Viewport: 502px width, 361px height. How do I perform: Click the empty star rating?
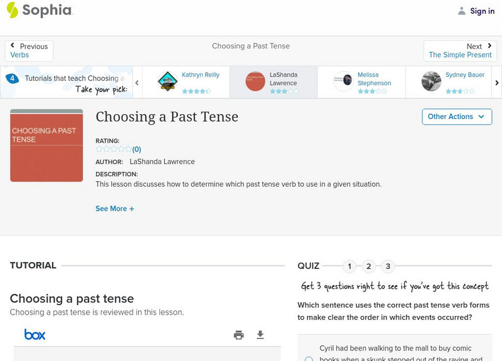[114, 149]
